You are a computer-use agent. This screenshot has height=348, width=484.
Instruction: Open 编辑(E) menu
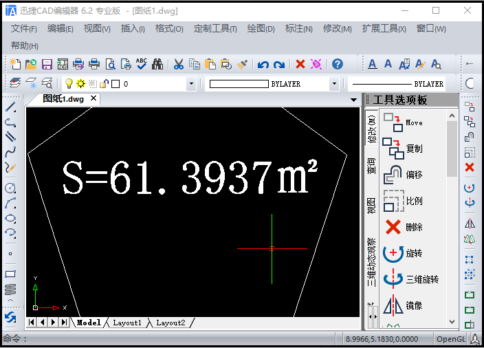click(x=60, y=29)
